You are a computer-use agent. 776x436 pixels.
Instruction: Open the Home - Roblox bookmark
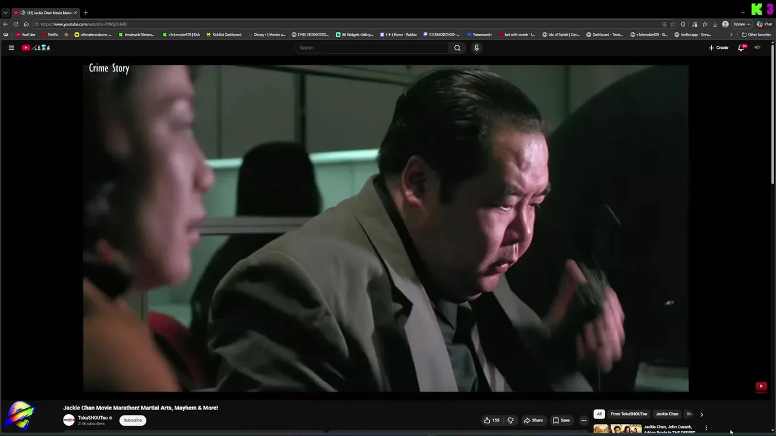click(x=398, y=35)
